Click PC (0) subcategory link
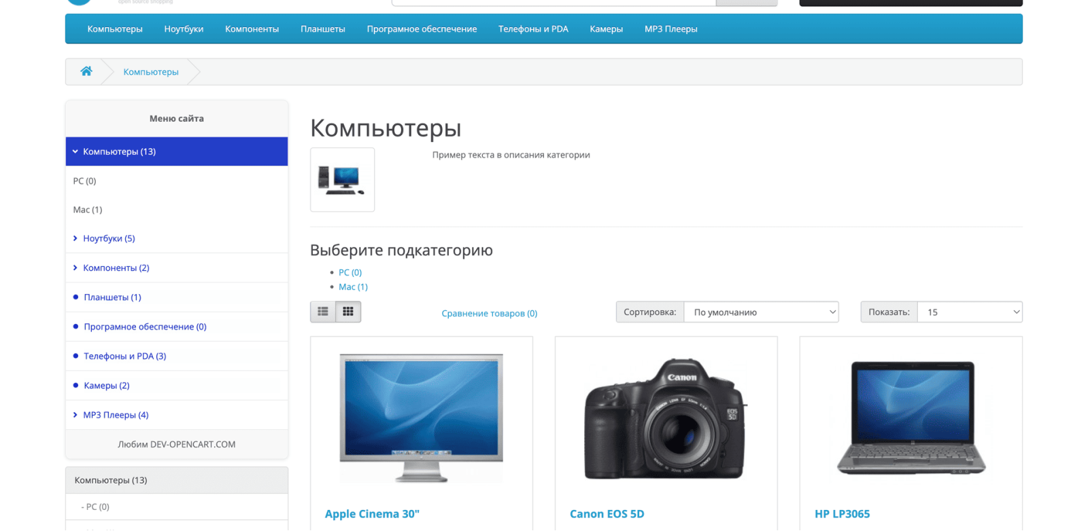The height and width of the screenshot is (531, 1088). point(350,272)
